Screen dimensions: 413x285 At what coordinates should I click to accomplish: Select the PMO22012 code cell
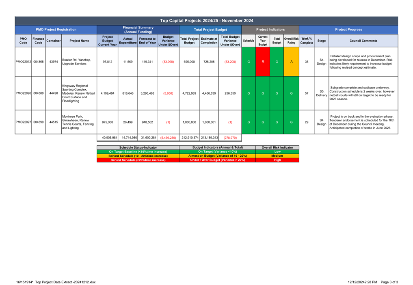[23, 62]
